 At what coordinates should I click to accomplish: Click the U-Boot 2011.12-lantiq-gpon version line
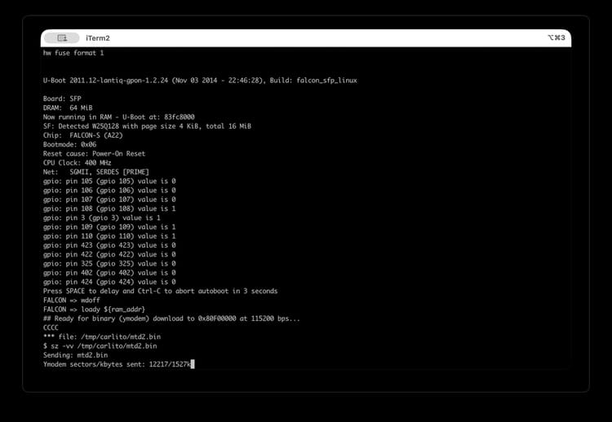click(x=200, y=81)
